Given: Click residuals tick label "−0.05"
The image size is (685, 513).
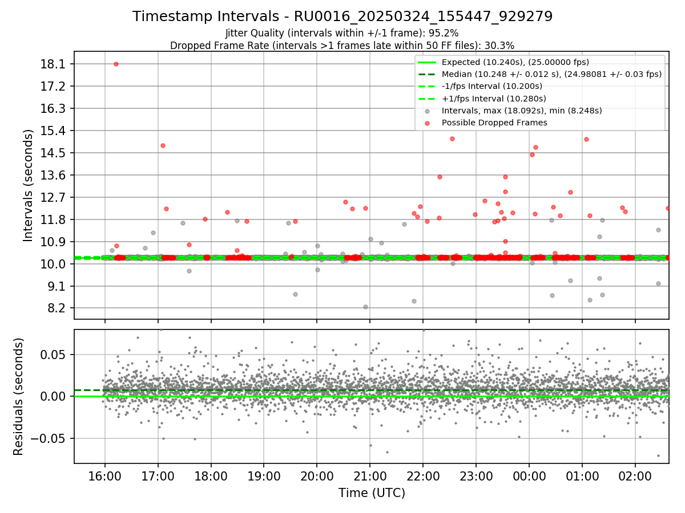Looking at the screenshot, I should [48, 438].
